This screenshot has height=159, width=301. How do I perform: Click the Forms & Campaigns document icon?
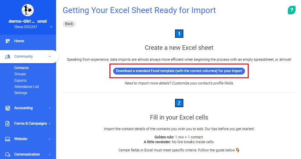click(8, 124)
